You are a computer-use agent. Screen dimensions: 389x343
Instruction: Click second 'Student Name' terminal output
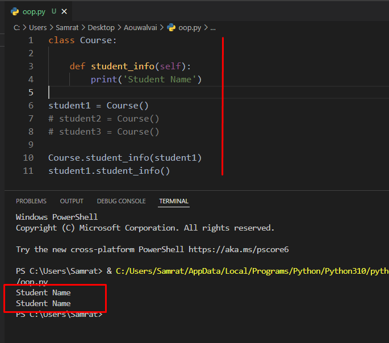tap(43, 304)
